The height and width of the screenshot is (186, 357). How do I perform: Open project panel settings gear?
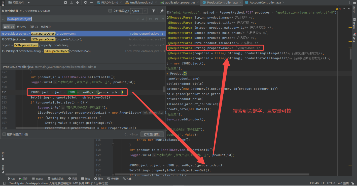tap(85, 3)
